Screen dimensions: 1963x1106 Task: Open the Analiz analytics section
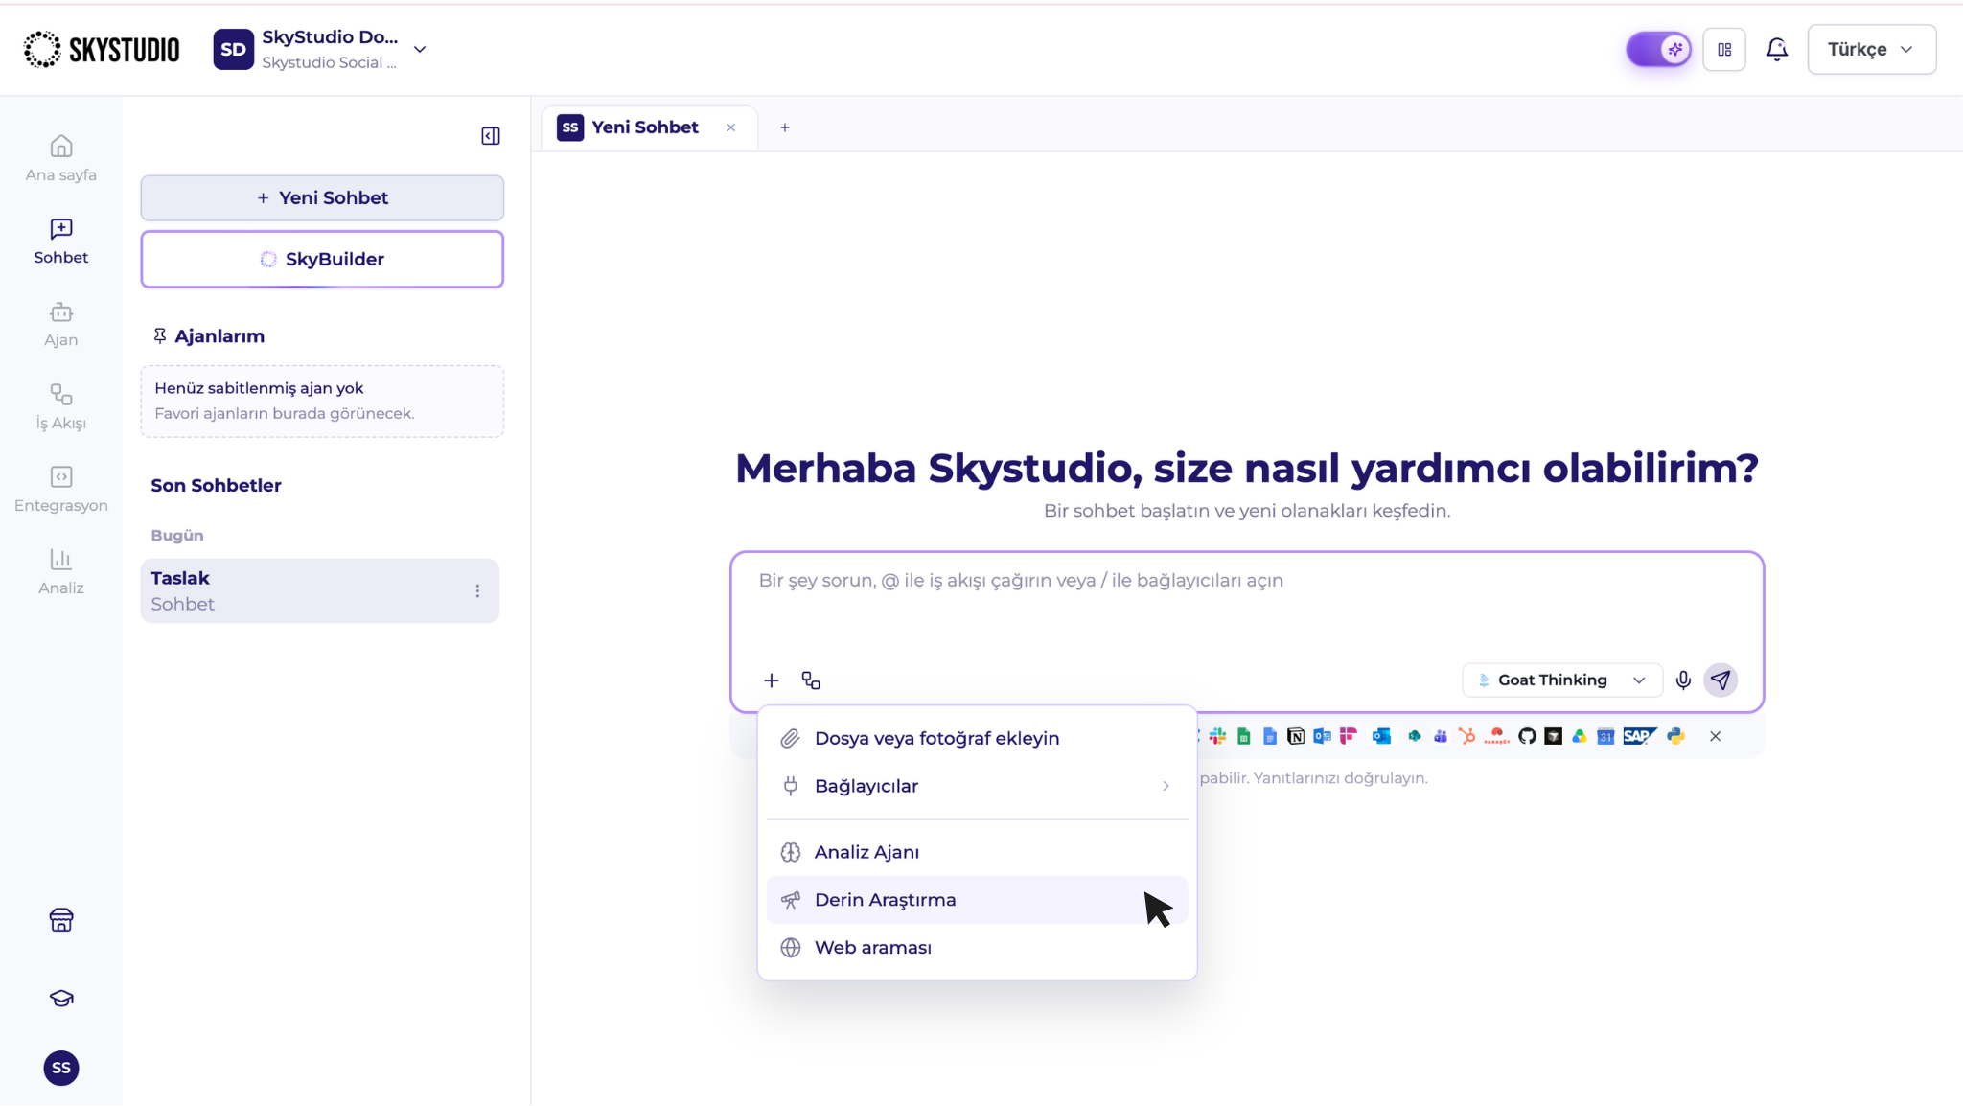[60, 572]
